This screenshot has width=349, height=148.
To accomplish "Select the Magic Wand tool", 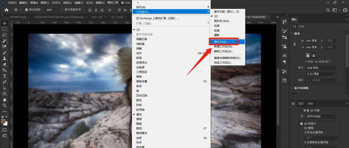I will click(x=4, y=41).
